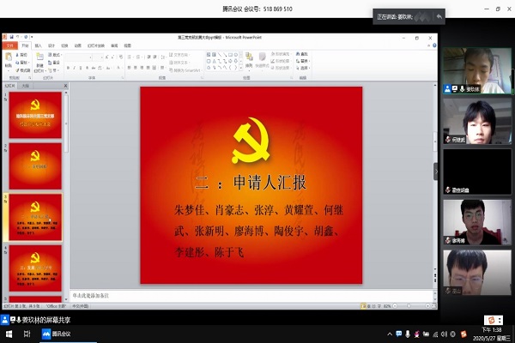Switch to the Insert ribbon tab
Image resolution: width=515 pixels, height=343 pixels.
39,45
